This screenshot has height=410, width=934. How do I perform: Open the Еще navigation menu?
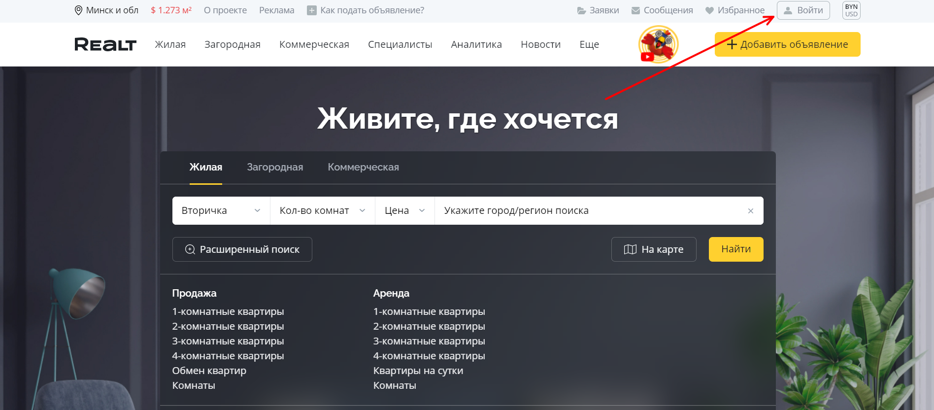click(589, 44)
